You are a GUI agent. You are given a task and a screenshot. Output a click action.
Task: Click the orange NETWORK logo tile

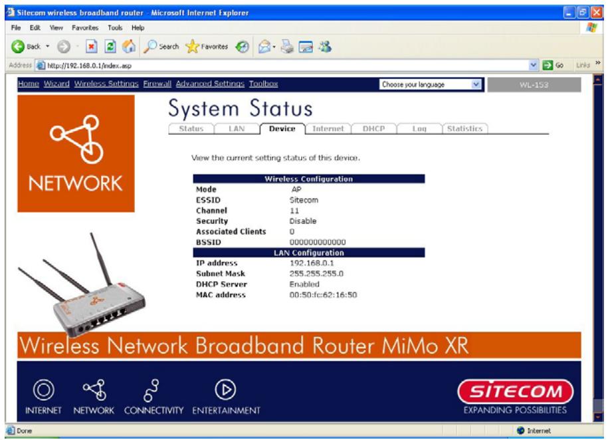tap(76, 154)
